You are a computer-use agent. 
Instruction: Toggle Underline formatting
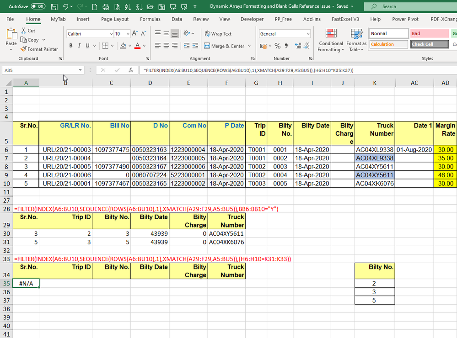(87, 46)
